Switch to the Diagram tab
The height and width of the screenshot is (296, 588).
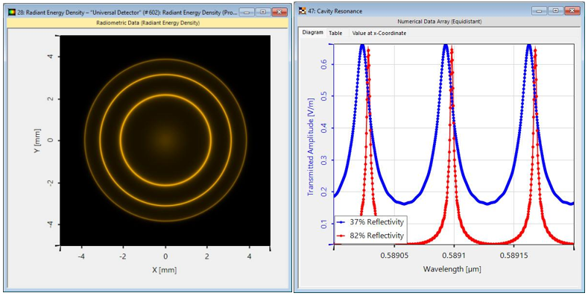[312, 33]
